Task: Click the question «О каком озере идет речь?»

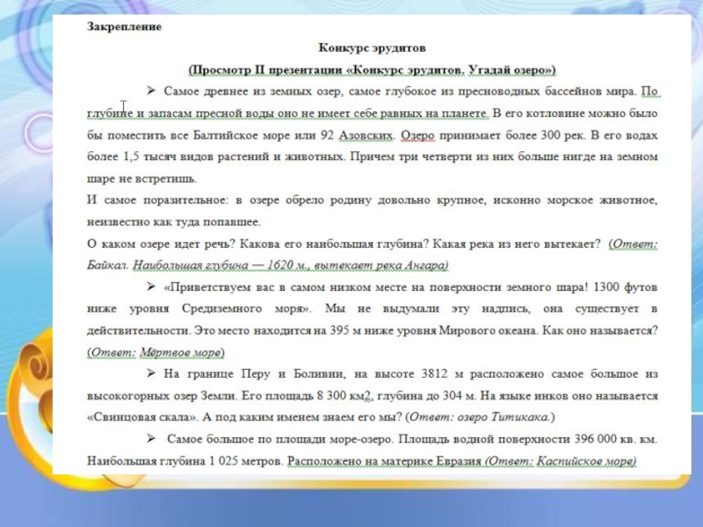Action: tap(161, 244)
